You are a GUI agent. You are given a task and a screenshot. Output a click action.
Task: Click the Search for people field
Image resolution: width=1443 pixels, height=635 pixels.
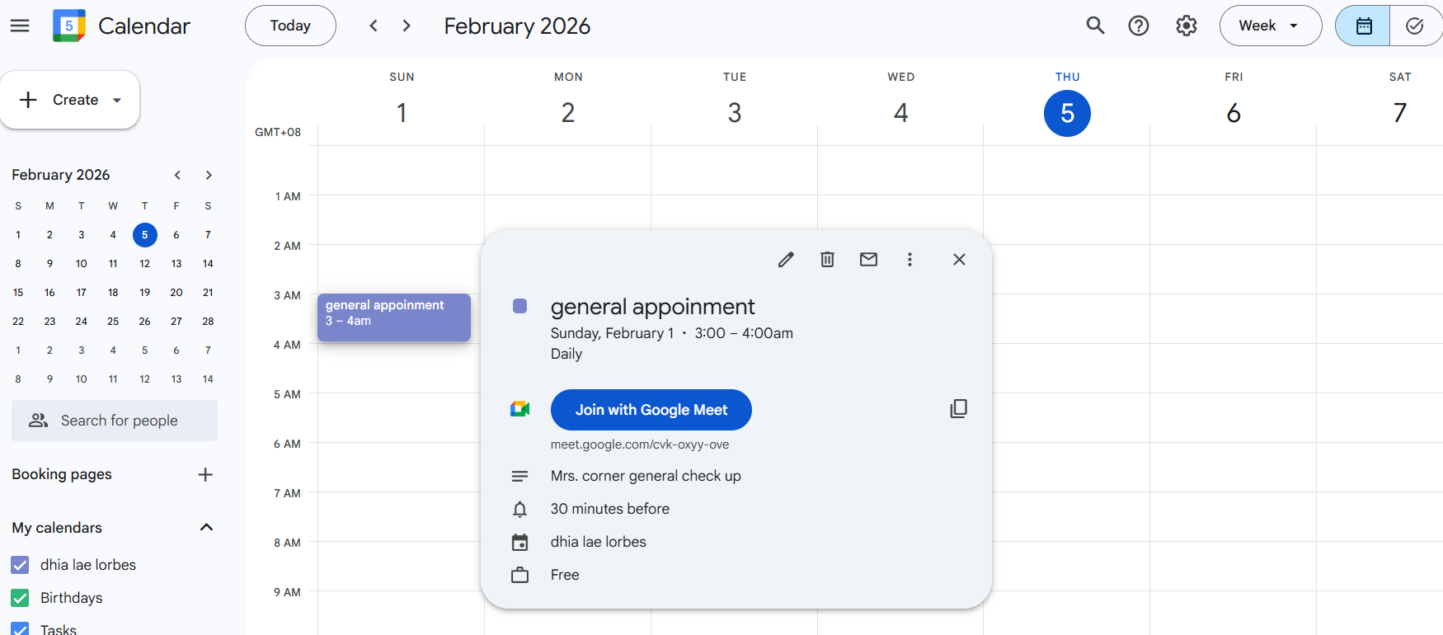115,421
